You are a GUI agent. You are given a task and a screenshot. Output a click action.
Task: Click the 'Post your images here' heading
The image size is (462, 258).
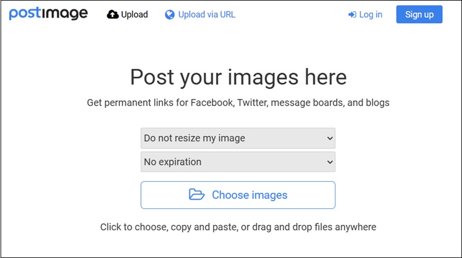pyautogui.click(x=238, y=77)
